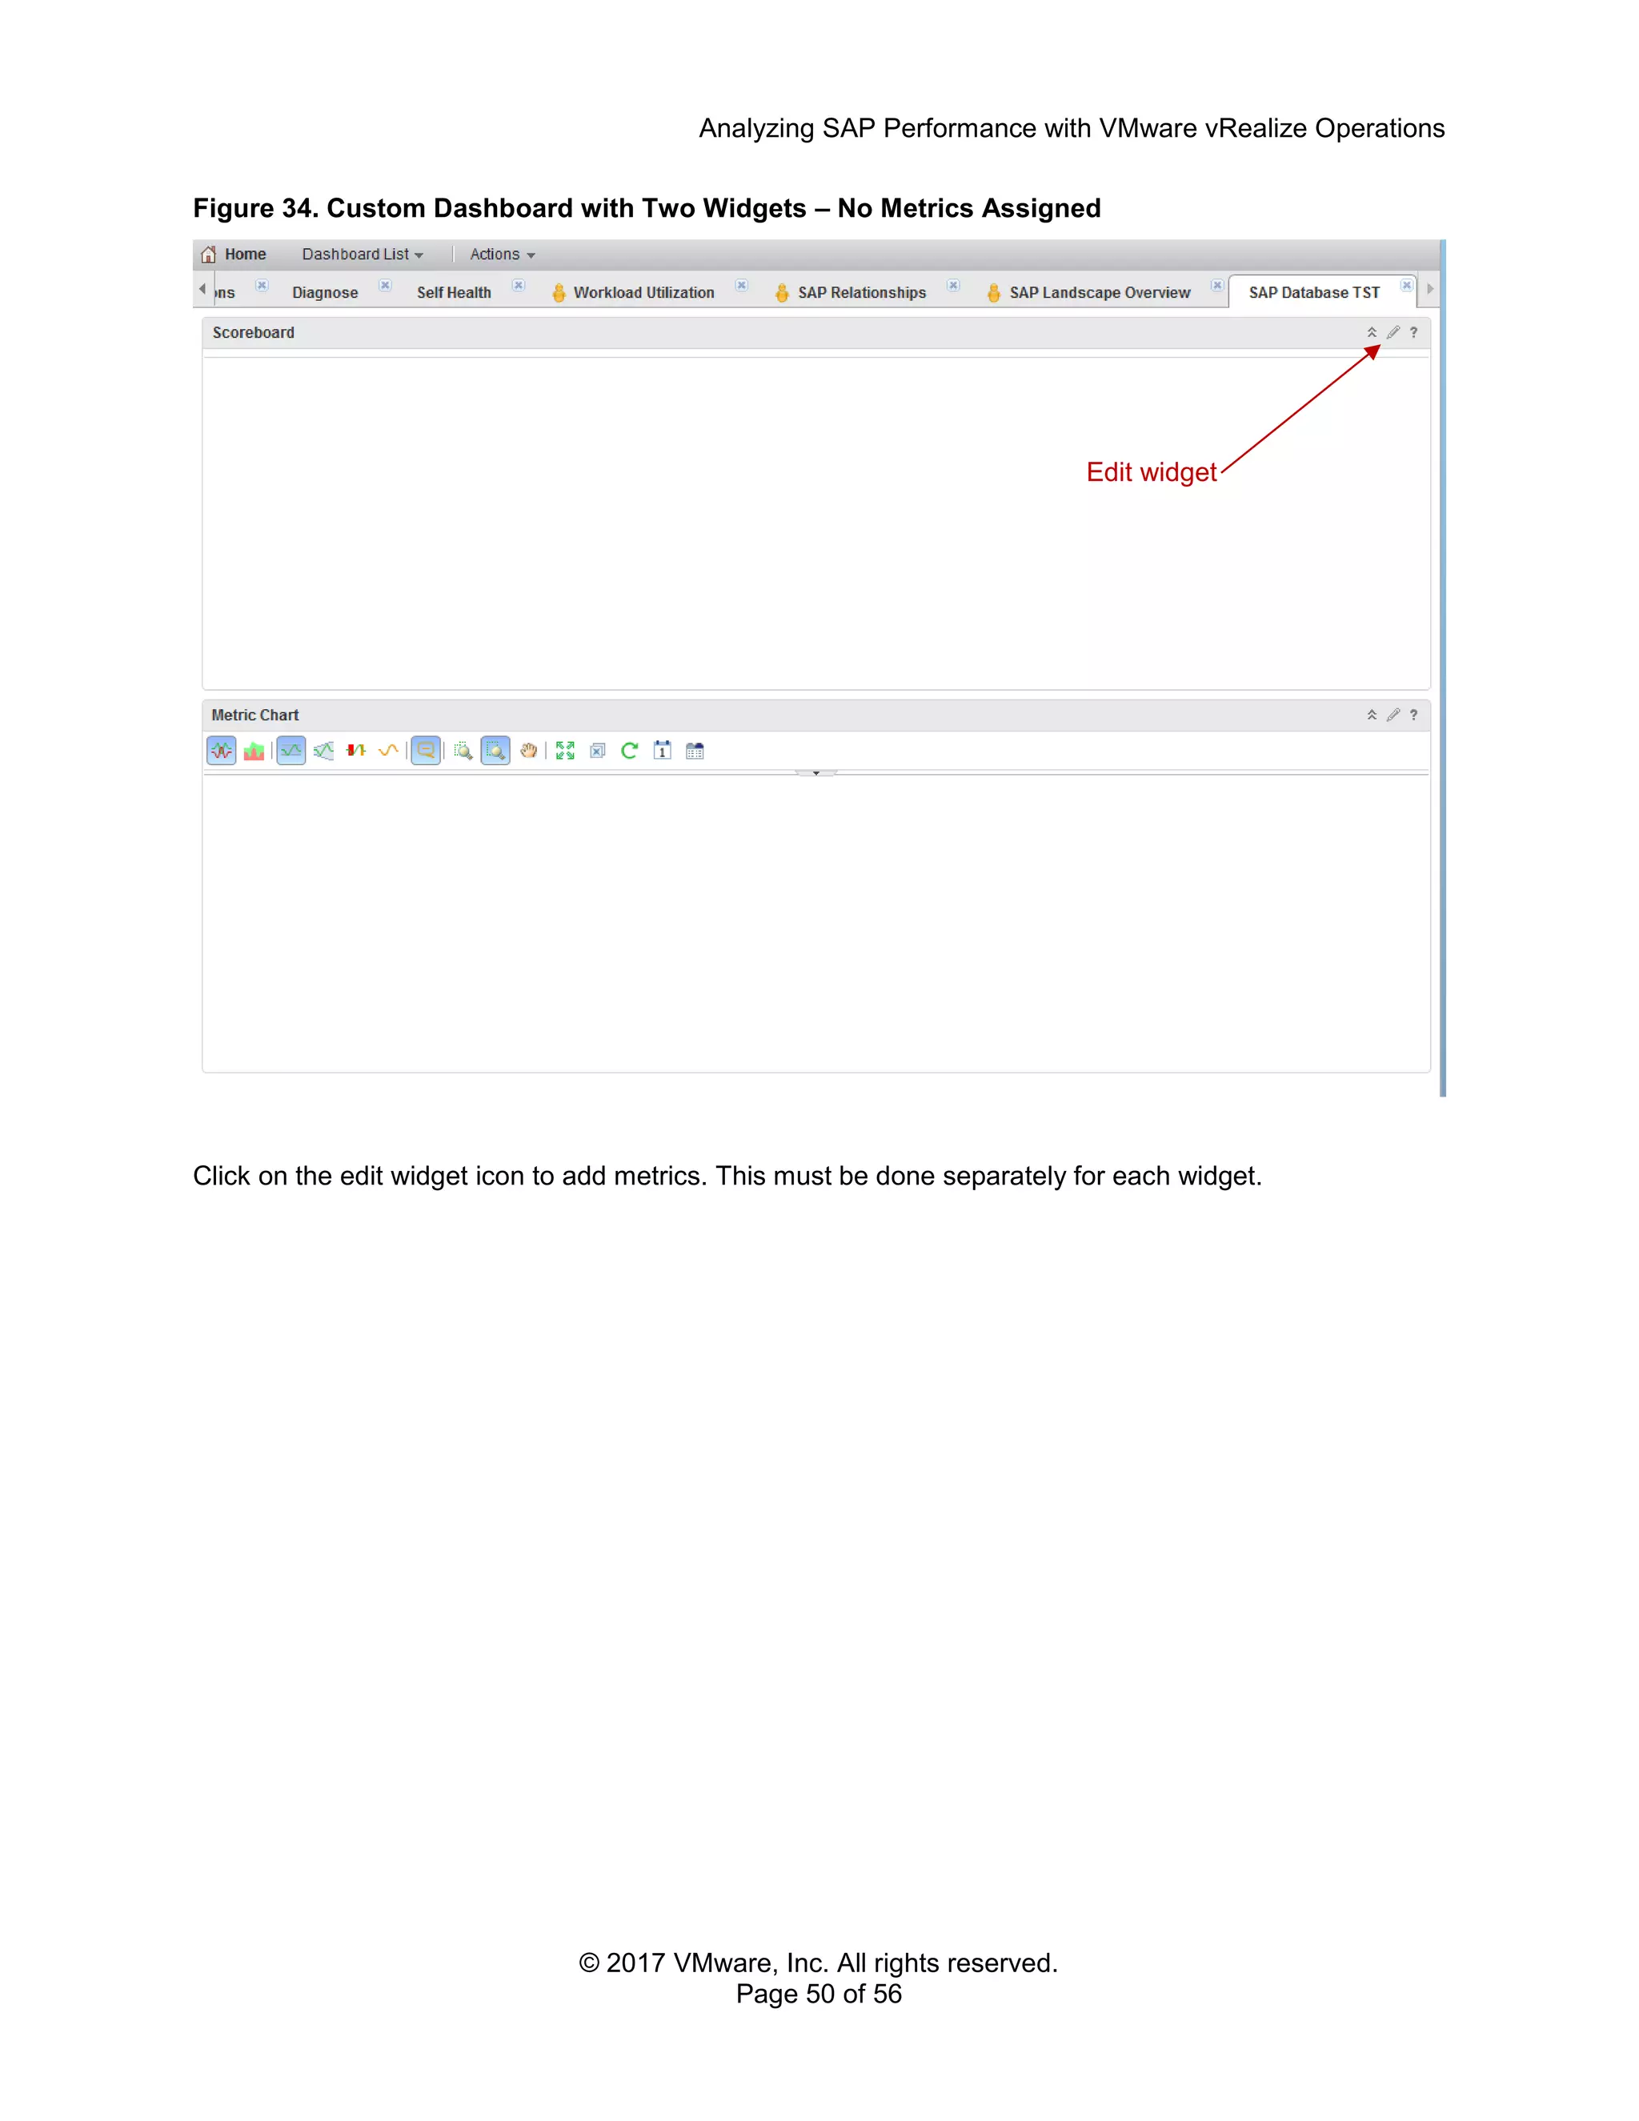Click the Home house icon
Screen dimensions: 1639x2121
(x=208, y=255)
